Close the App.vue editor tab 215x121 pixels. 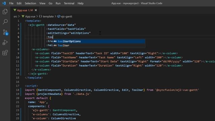36,10
